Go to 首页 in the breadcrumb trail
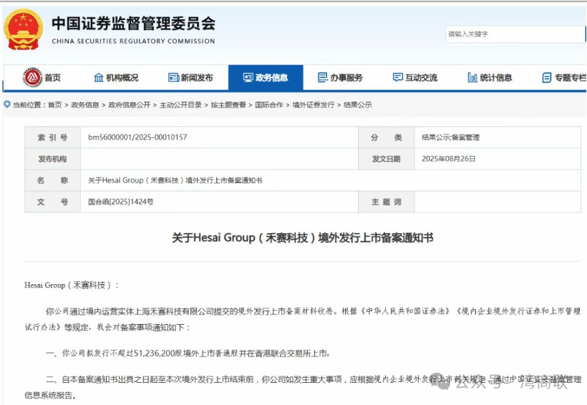Screen dimensions: 587x405 54,105
